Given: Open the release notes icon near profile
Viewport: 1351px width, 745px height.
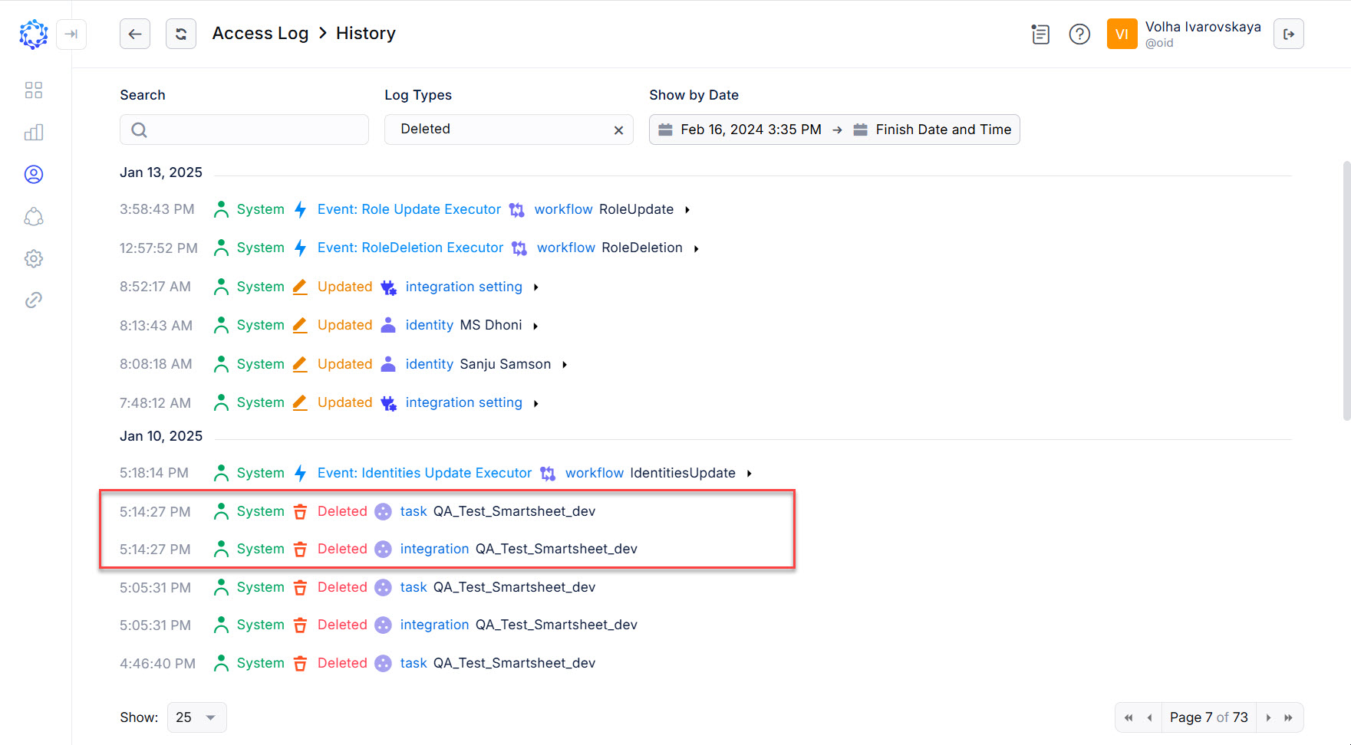Looking at the screenshot, I should point(1040,34).
